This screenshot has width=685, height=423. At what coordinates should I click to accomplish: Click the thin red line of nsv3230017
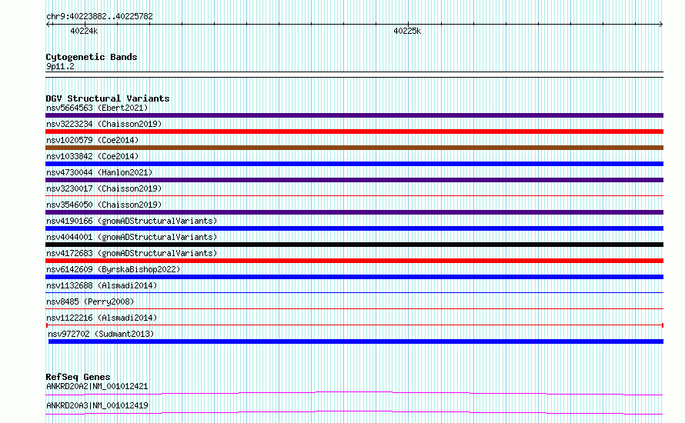354,196
